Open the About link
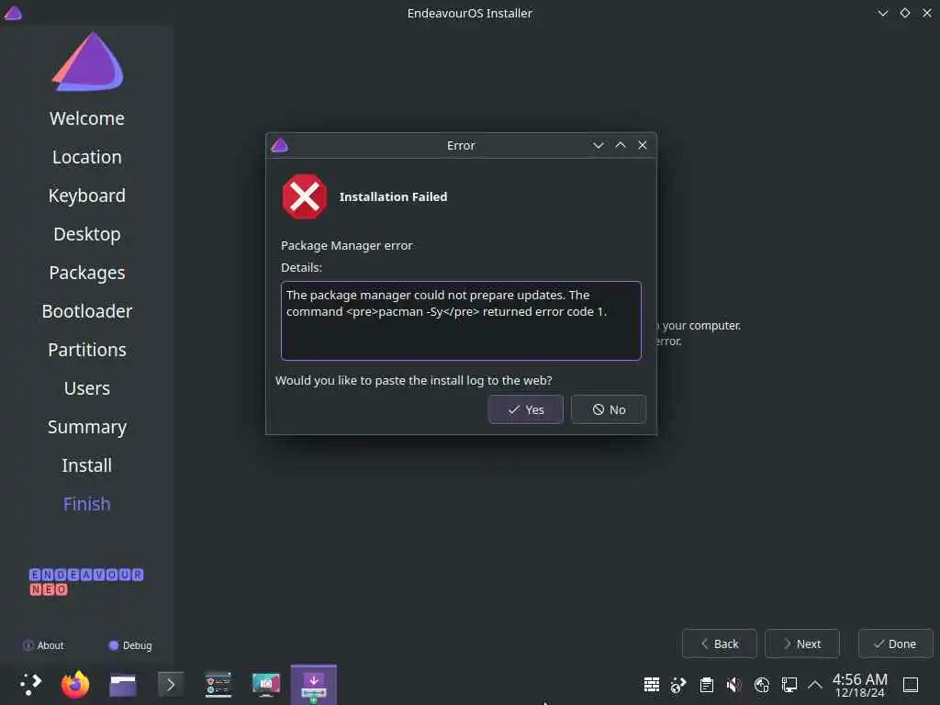The width and height of the screenshot is (940, 705). click(43, 645)
